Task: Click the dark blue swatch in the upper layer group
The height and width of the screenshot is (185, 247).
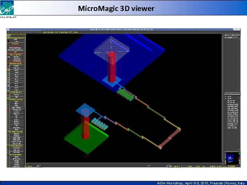Action: (8, 59)
